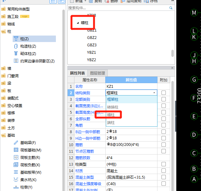Click axis bubble C in drawing
This screenshot has height=191, width=201.
click(194, 153)
